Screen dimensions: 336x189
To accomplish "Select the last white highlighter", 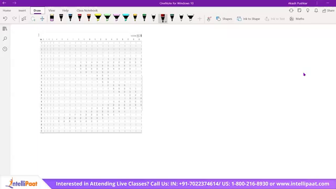I will tap(191, 18).
